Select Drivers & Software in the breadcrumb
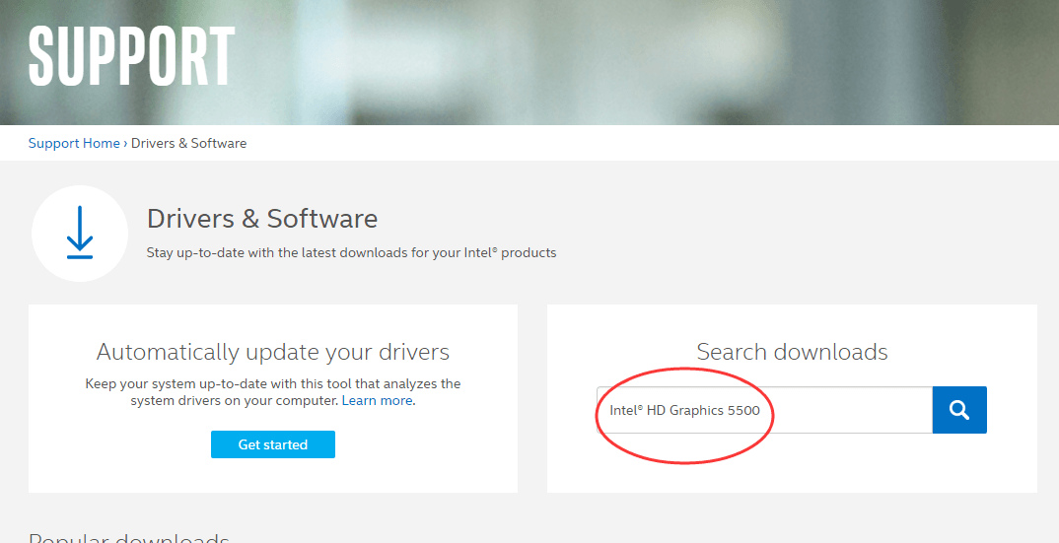 (188, 143)
